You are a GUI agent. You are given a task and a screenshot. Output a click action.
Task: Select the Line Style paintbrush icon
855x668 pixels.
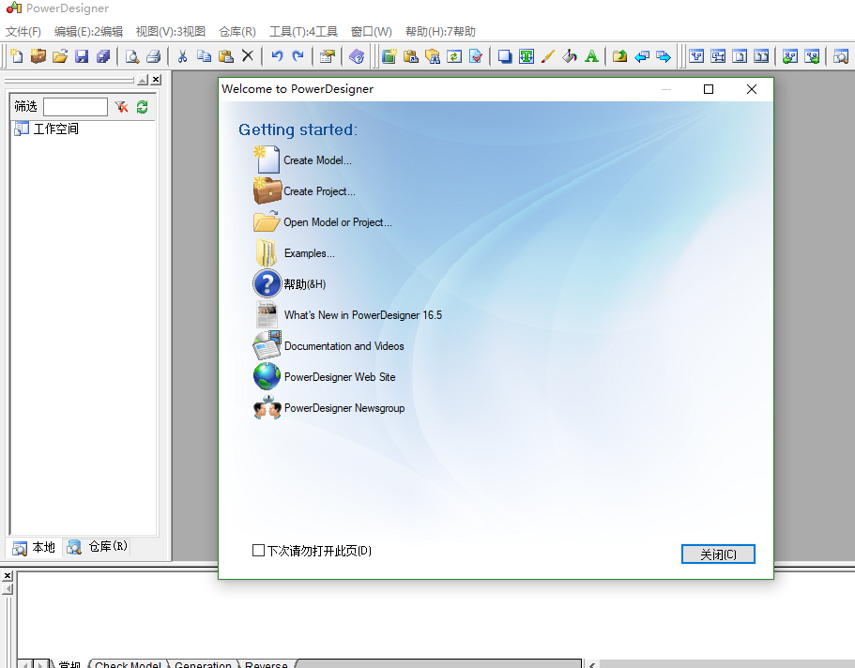548,56
